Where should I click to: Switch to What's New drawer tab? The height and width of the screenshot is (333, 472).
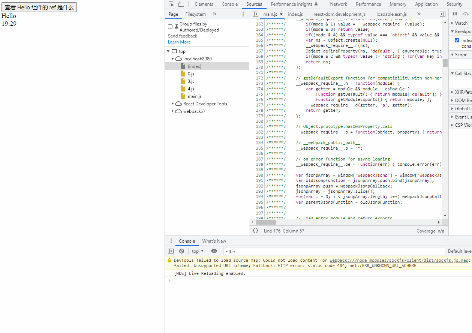pyautogui.click(x=214, y=241)
